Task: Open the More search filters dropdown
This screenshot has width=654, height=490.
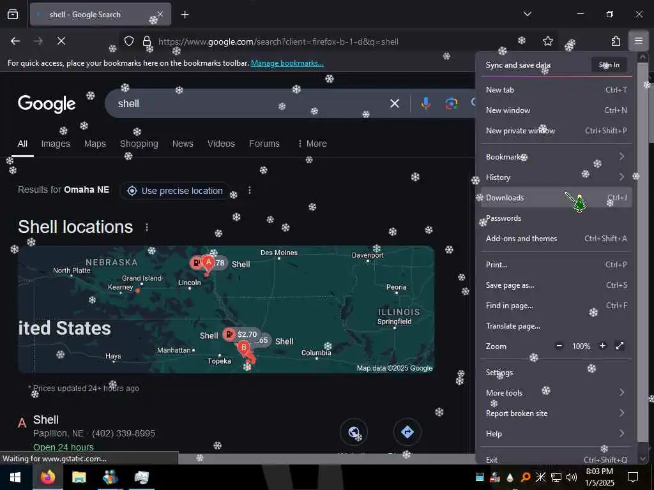Action: pyautogui.click(x=312, y=144)
